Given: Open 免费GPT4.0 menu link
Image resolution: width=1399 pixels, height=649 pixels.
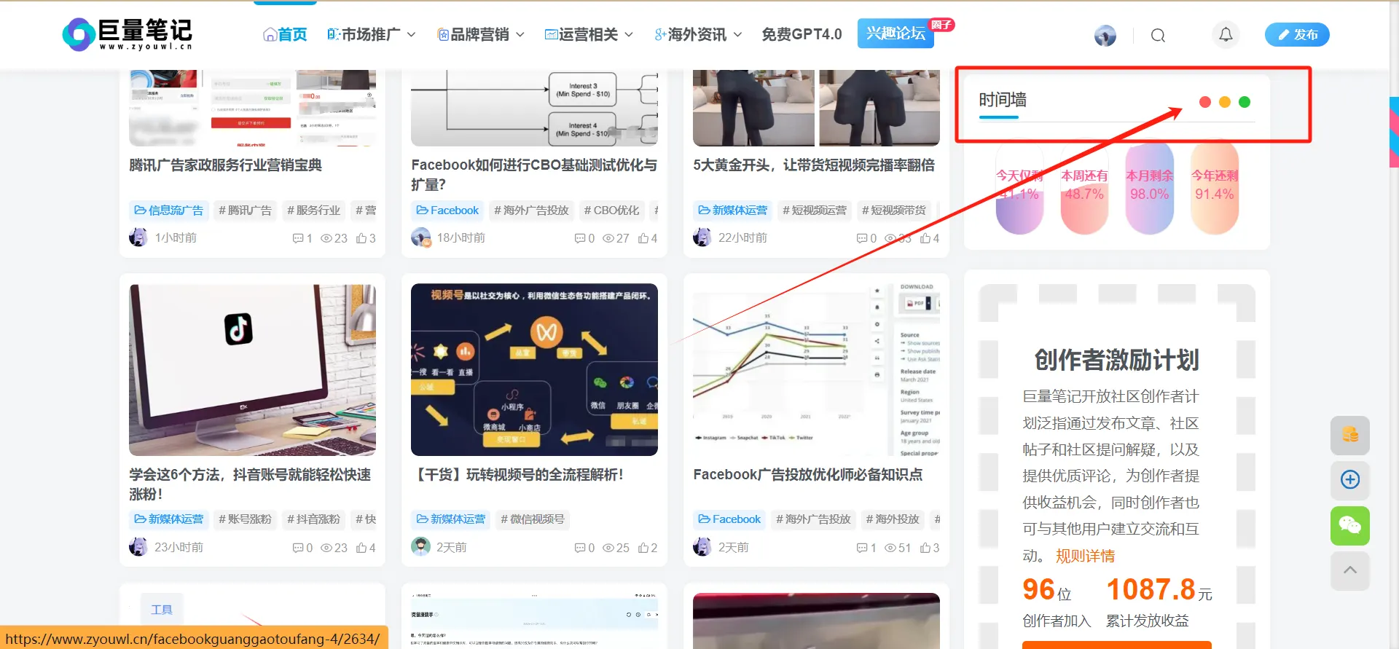Looking at the screenshot, I should [x=802, y=34].
